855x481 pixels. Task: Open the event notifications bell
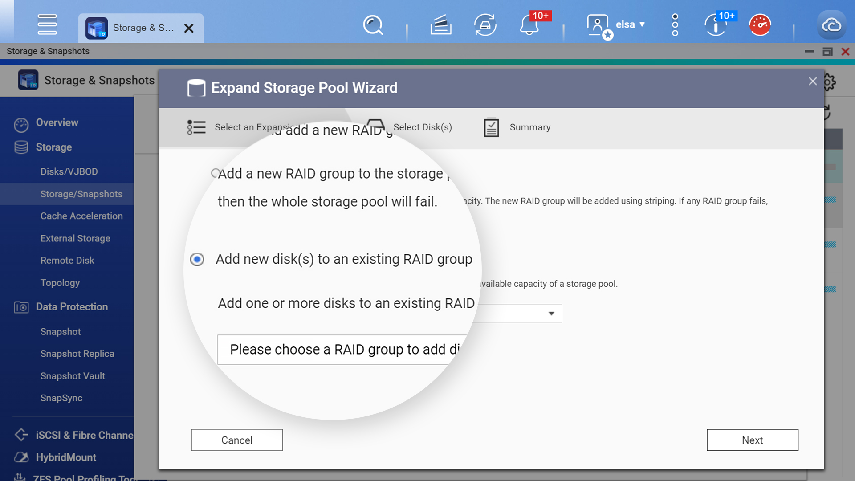(529, 25)
